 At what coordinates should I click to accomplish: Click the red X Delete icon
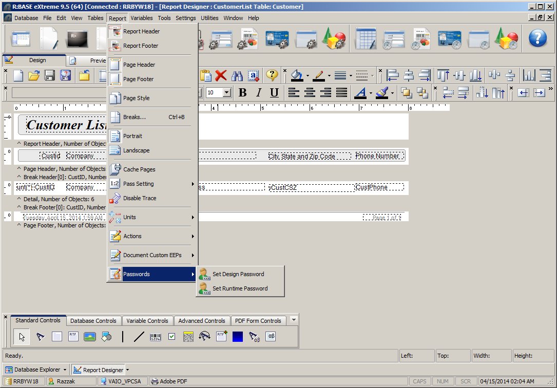[221, 76]
